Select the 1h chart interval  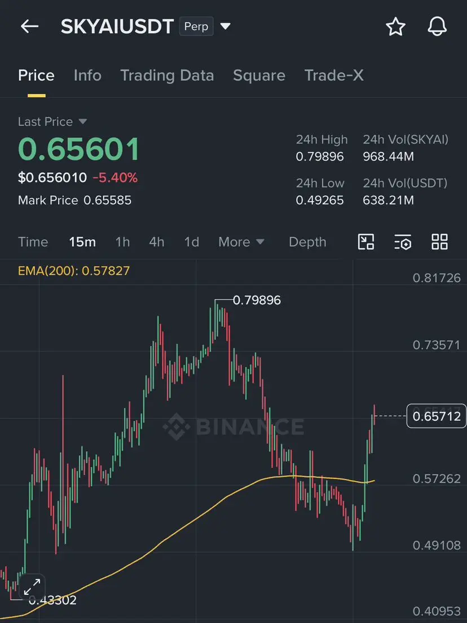(122, 242)
